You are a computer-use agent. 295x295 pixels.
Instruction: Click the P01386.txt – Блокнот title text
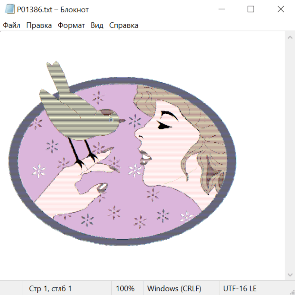coord(53,10)
